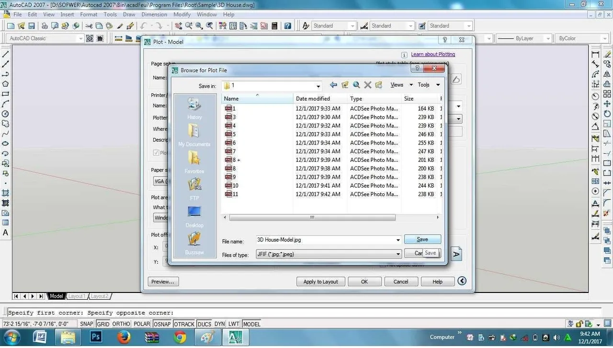
Task: Expand the File name dropdown arrow
Action: point(398,240)
